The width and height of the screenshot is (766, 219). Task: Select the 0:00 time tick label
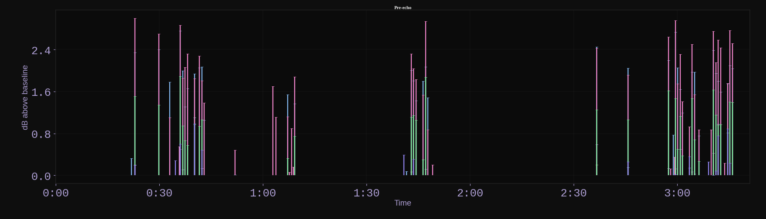point(56,193)
